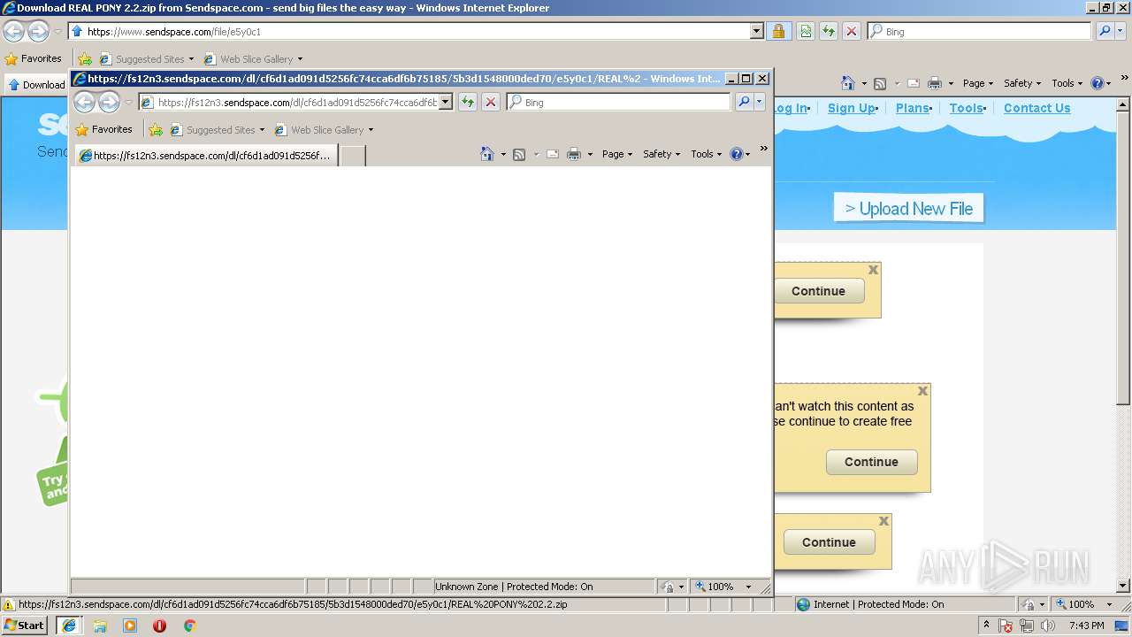Open Windows Explorer folder in taskbar
This screenshot has width=1132, height=637.
tap(100, 625)
